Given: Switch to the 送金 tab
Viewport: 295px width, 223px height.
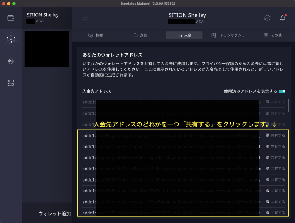Looking at the screenshot, I should (x=140, y=35).
